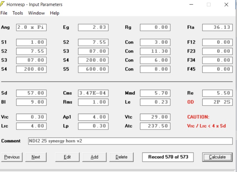Click the Previous record button

(x=12, y=157)
